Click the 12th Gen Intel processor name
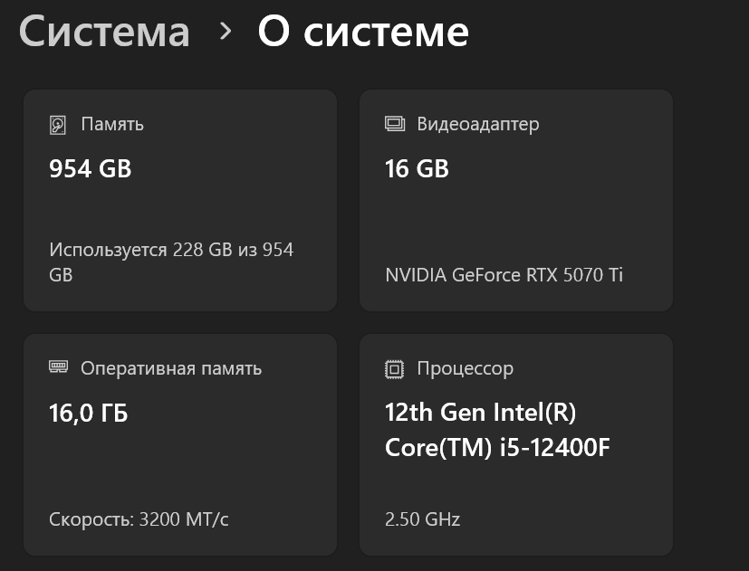This screenshot has height=571, width=749. (x=481, y=413)
